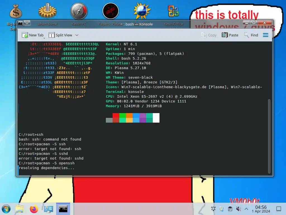
Task: Click the show desktop button
Action: pos(279,209)
